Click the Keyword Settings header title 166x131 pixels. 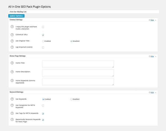pos(16,92)
